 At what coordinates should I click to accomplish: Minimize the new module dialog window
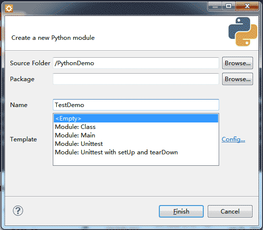215,6
